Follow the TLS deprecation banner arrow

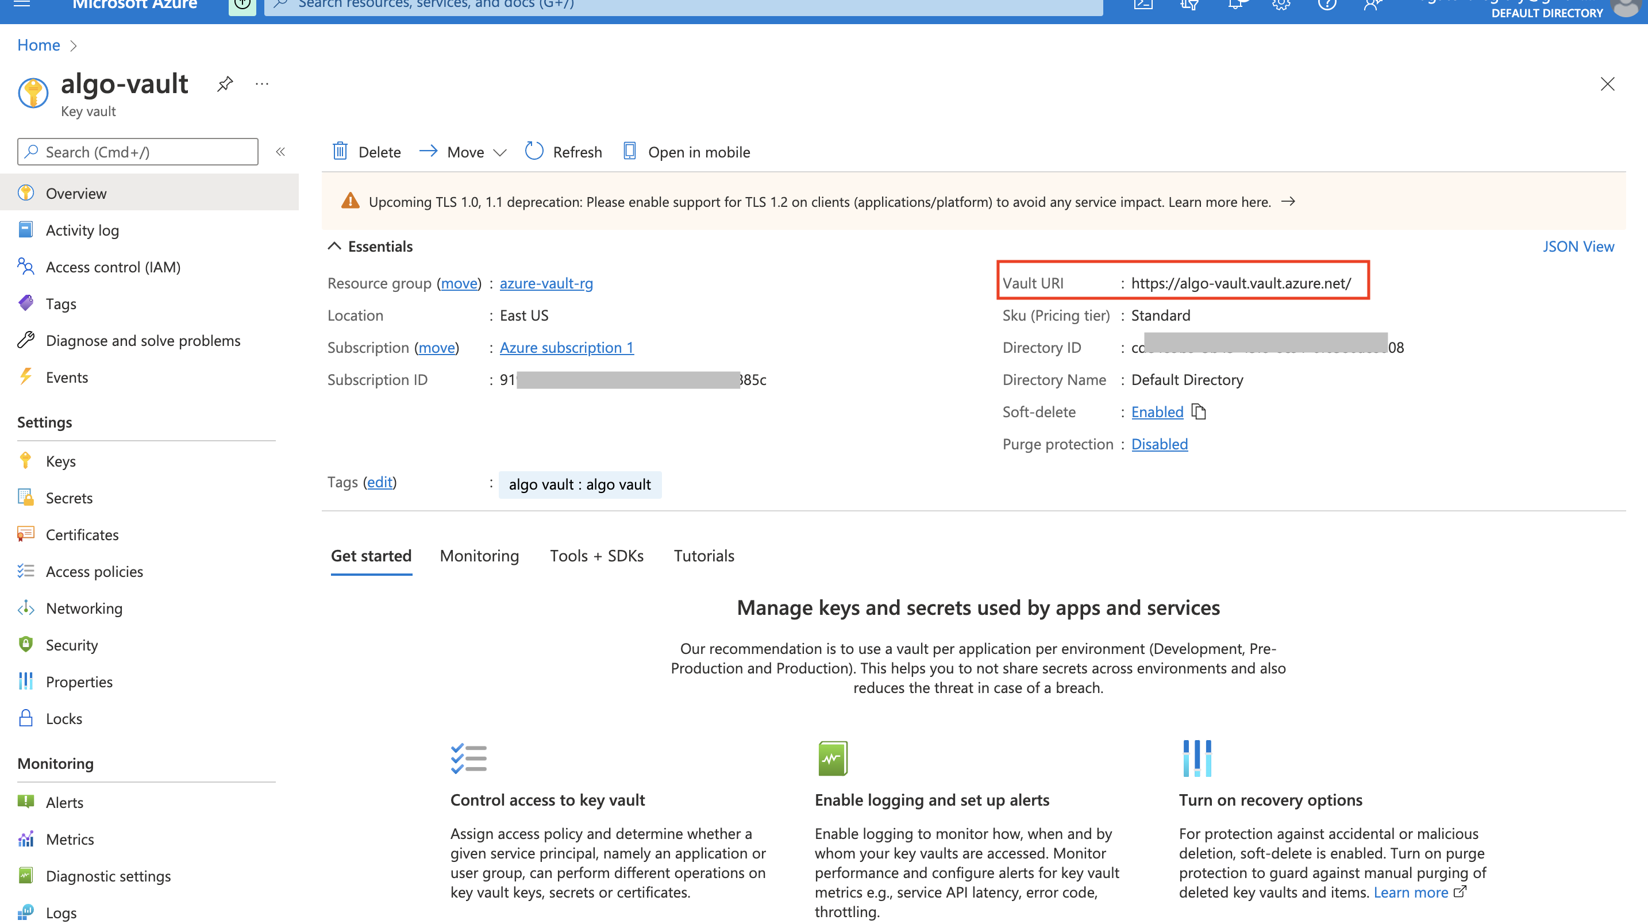[1288, 202]
